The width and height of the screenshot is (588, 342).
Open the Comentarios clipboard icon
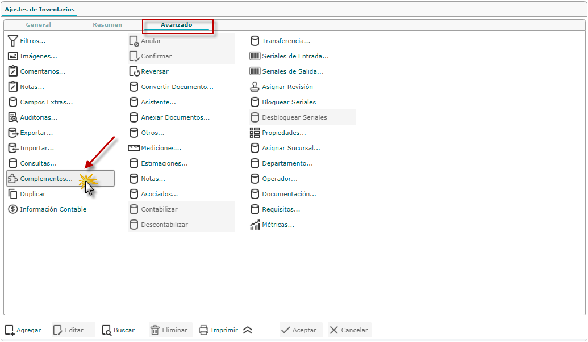pyautogui.click(x=12, y=71)
